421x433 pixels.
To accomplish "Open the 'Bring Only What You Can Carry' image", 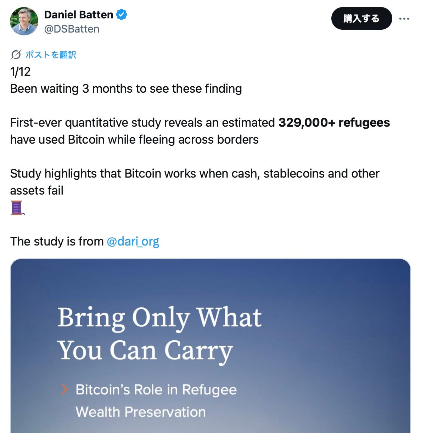I will click(x=211, y=345).
